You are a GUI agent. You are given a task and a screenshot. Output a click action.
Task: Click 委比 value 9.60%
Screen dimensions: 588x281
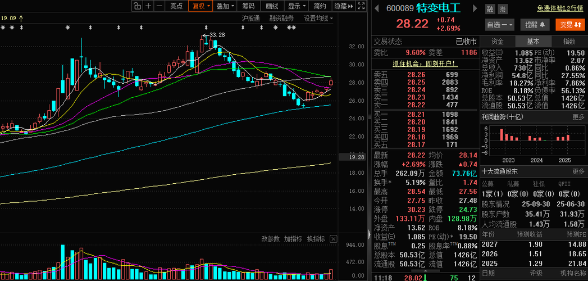(416, 52)
